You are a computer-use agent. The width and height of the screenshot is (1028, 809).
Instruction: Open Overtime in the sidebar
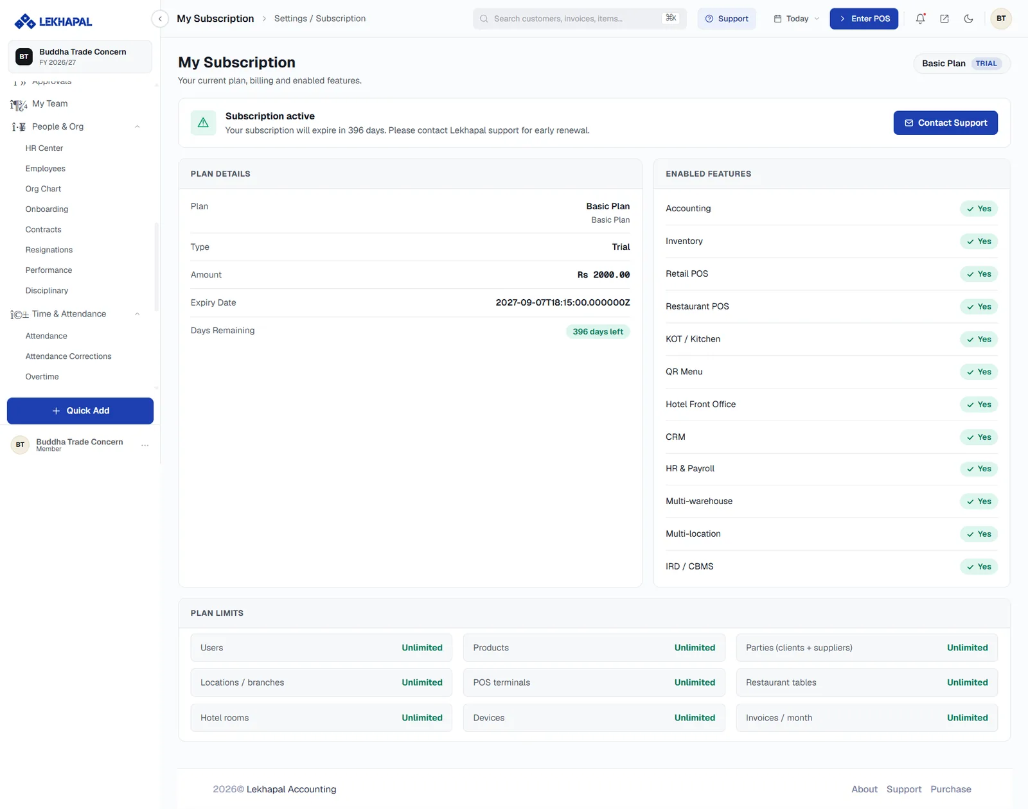(42, 377)
